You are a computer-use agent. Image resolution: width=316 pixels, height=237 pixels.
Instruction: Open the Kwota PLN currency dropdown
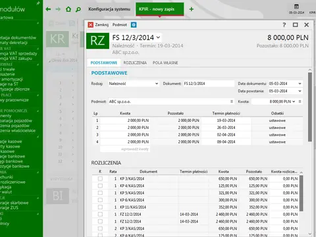294,101
